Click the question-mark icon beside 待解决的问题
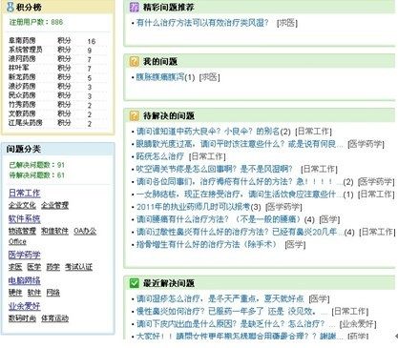The image size is (398, 348). coord(135,115)
